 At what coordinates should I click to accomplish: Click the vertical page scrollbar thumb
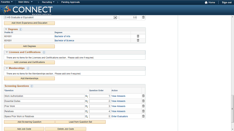pos(233,109)
